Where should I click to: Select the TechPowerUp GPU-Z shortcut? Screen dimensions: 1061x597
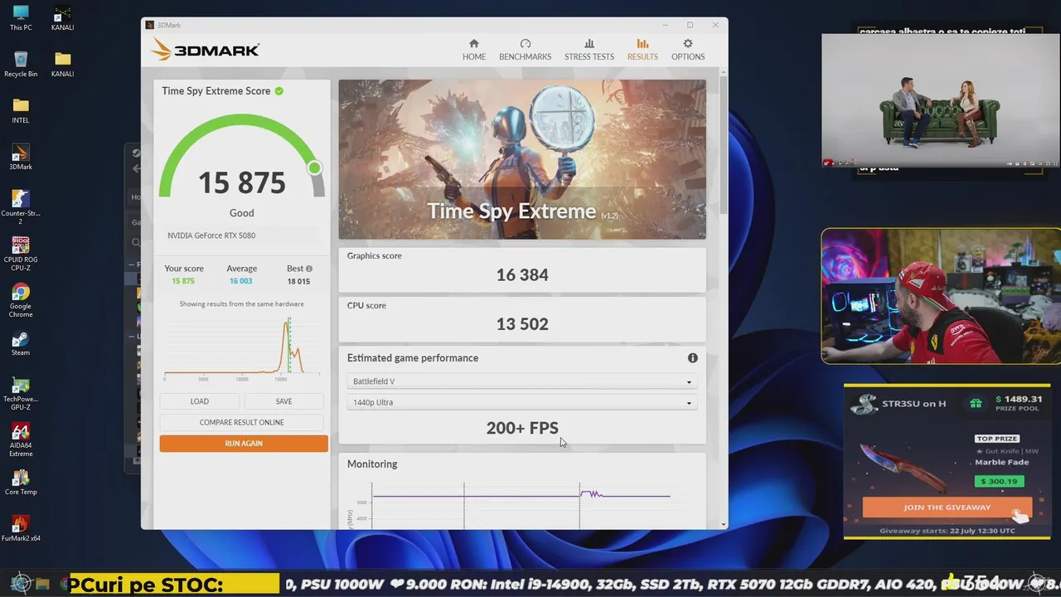(x=21, y=393)
